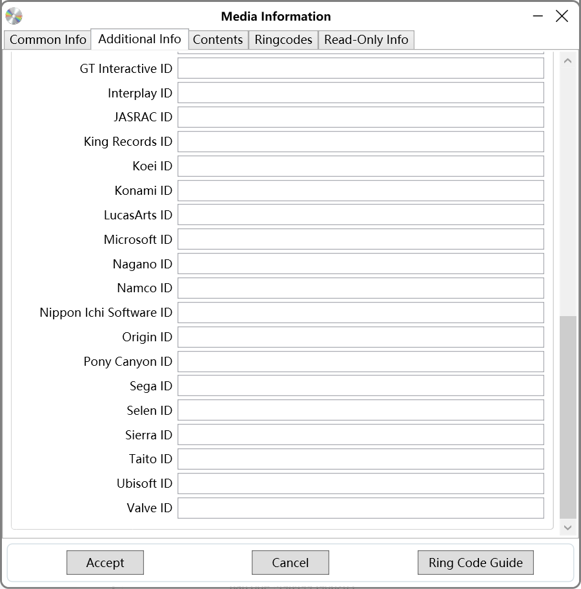Focus the Sega ID text field
581x589 pixels.
(x=361, y=386)
